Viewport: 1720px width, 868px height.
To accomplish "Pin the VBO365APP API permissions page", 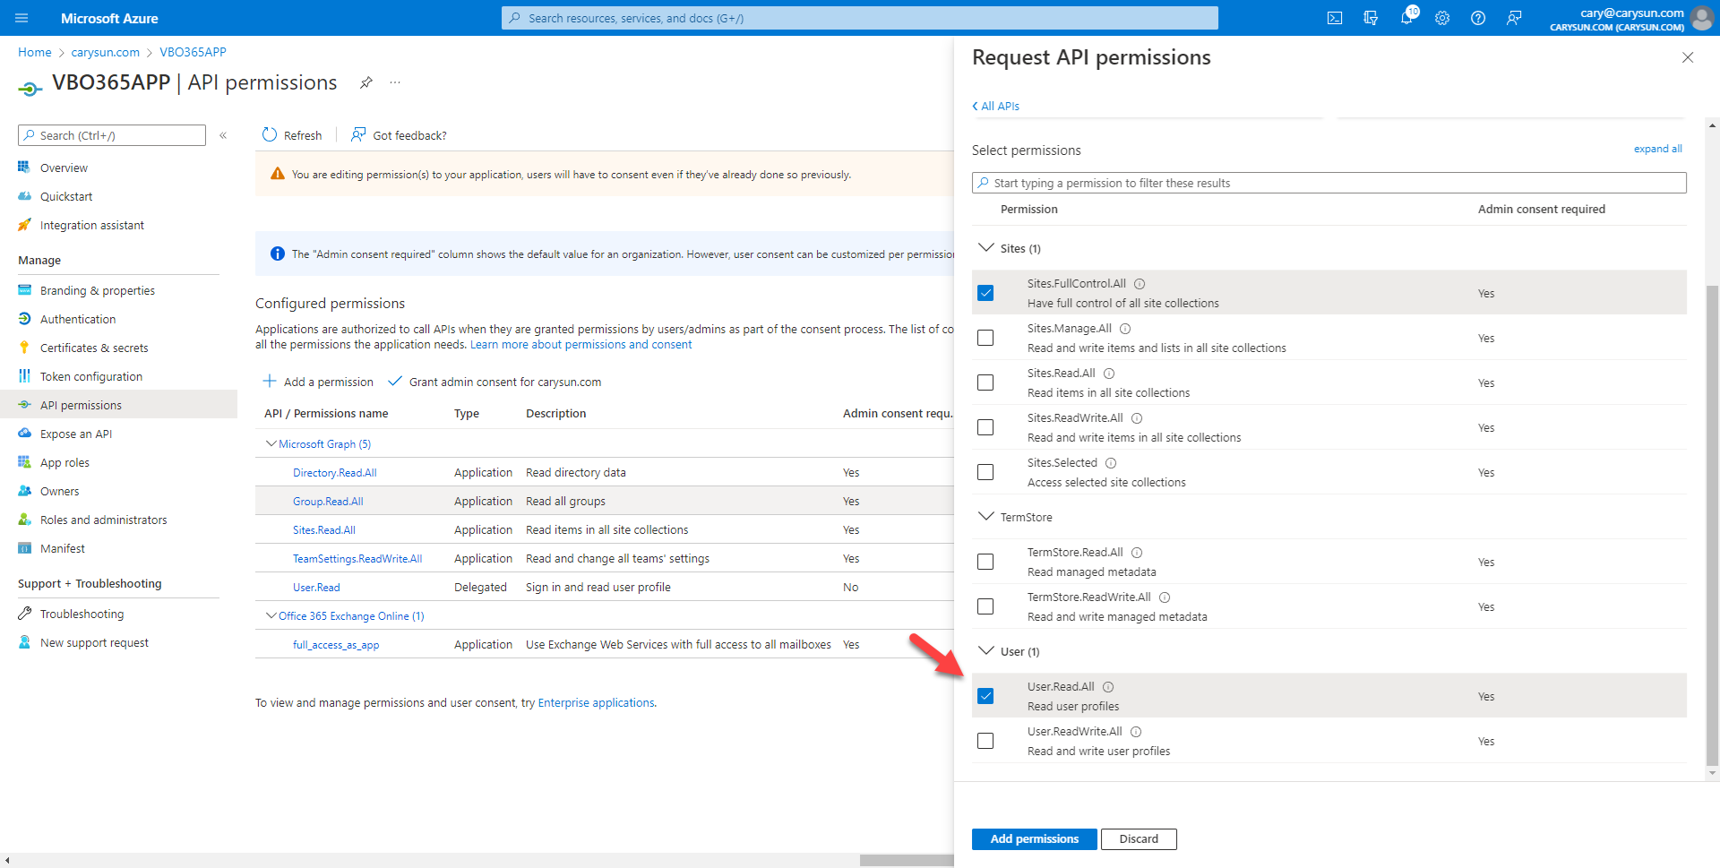I will click(365, 82).
